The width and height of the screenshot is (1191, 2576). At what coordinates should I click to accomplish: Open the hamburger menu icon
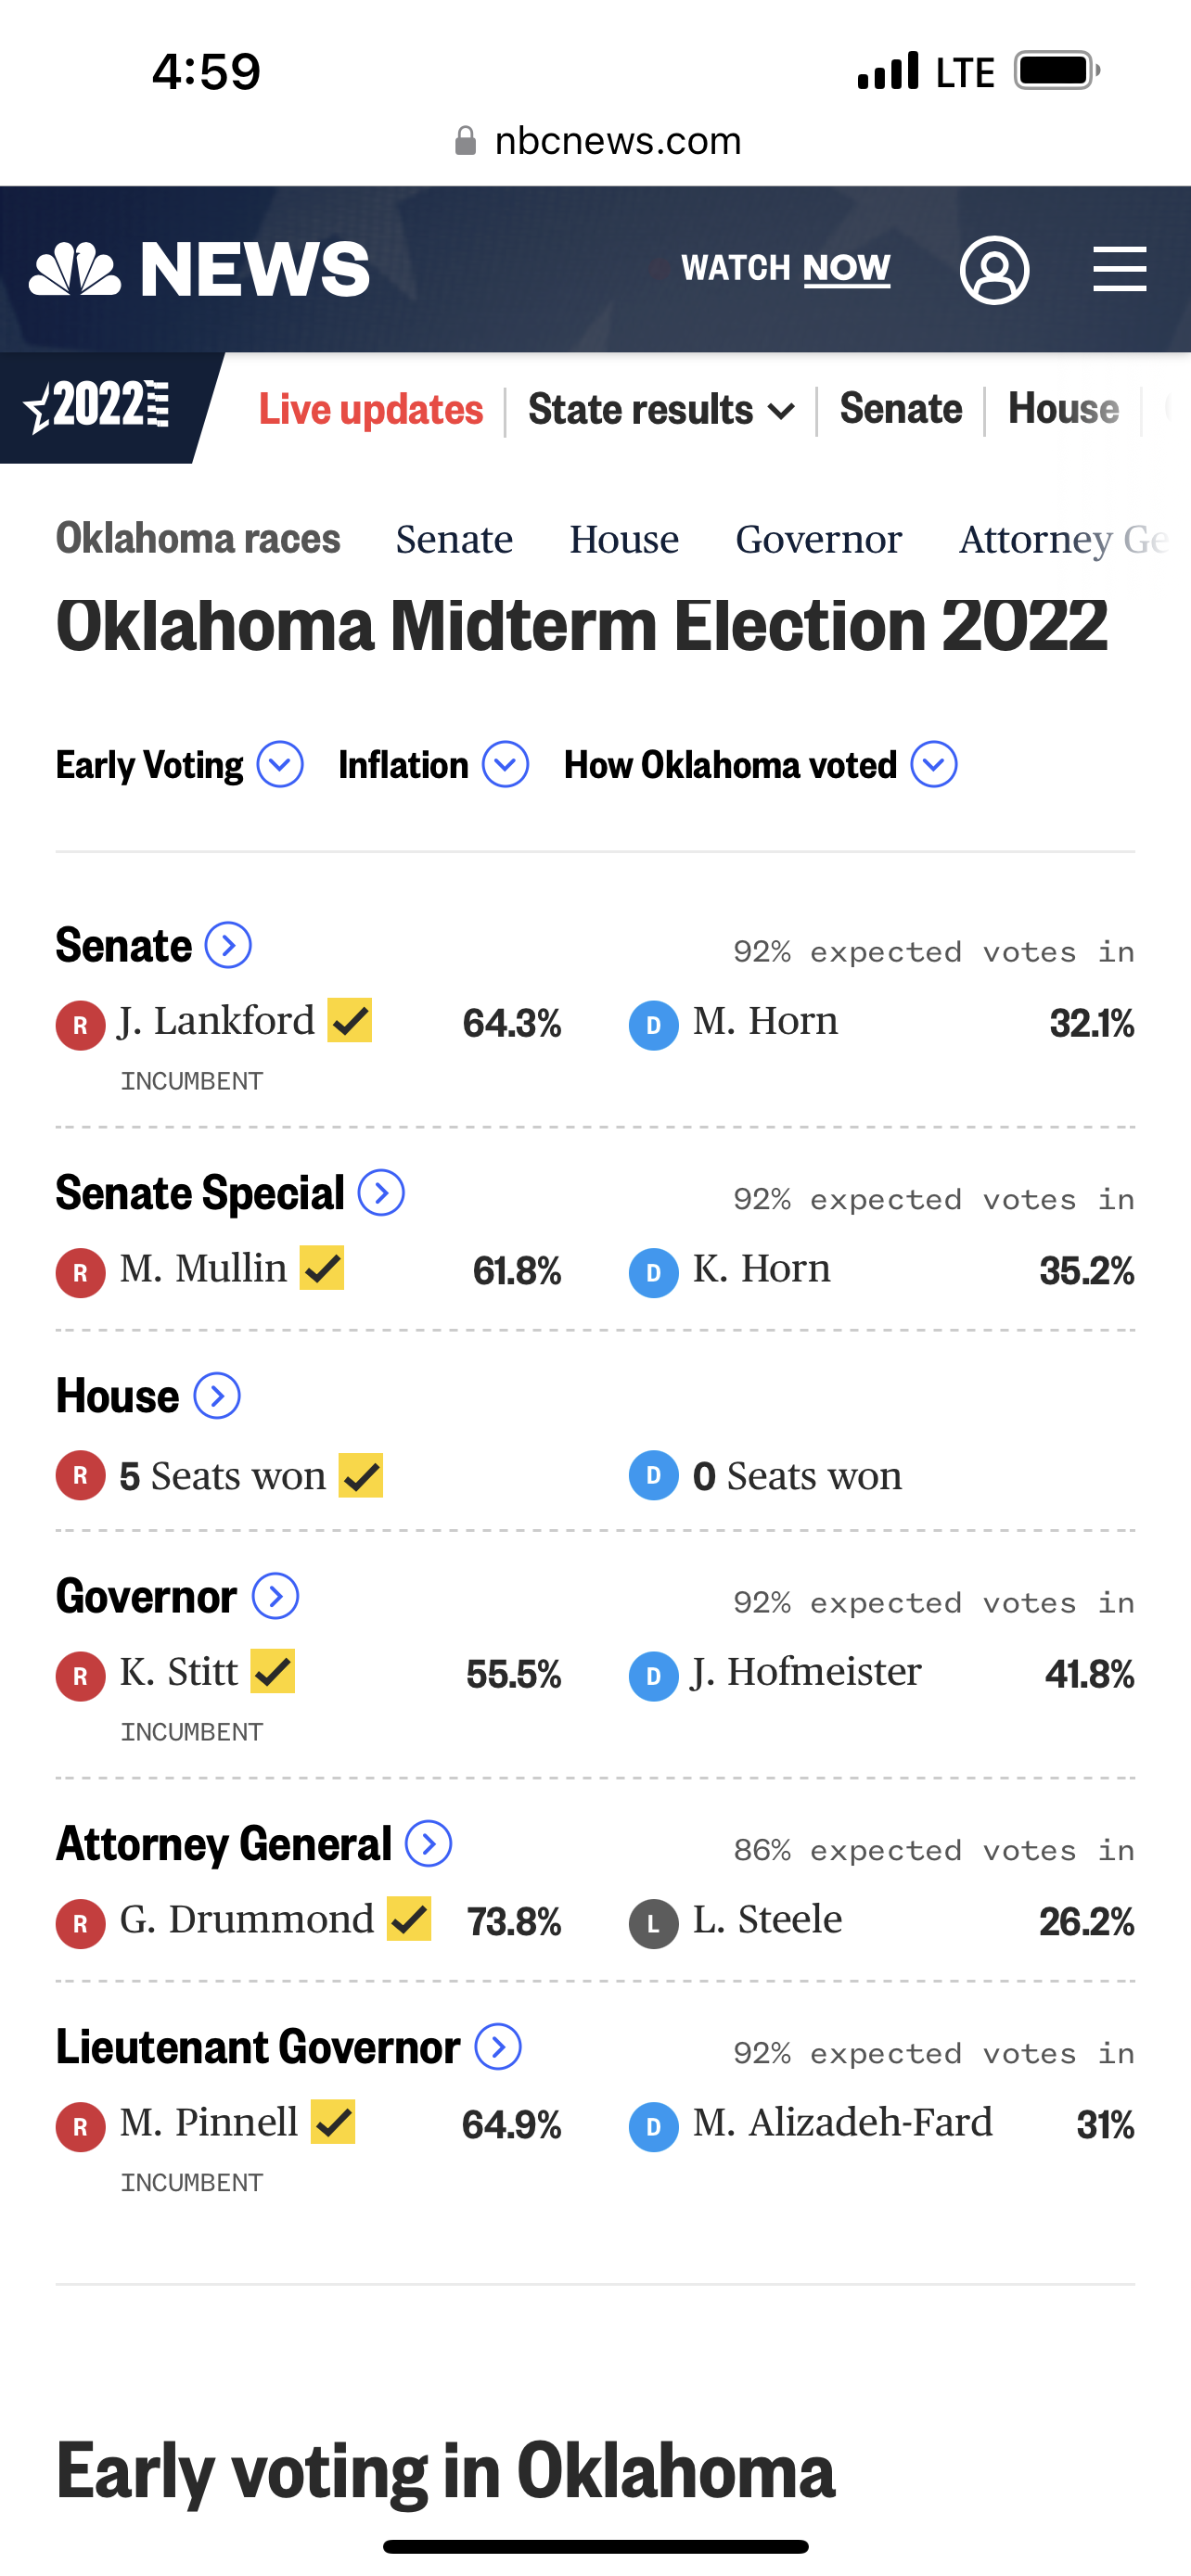(1119, 270)
